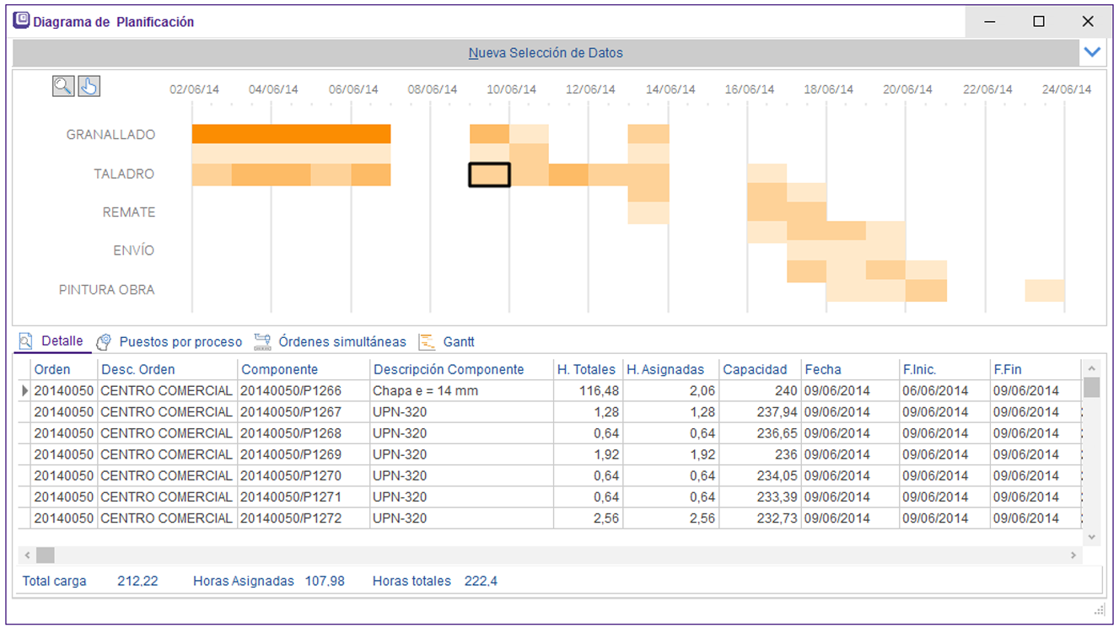
Task: Switch to Puestos por proceso tab
Action: click(180, 342)
